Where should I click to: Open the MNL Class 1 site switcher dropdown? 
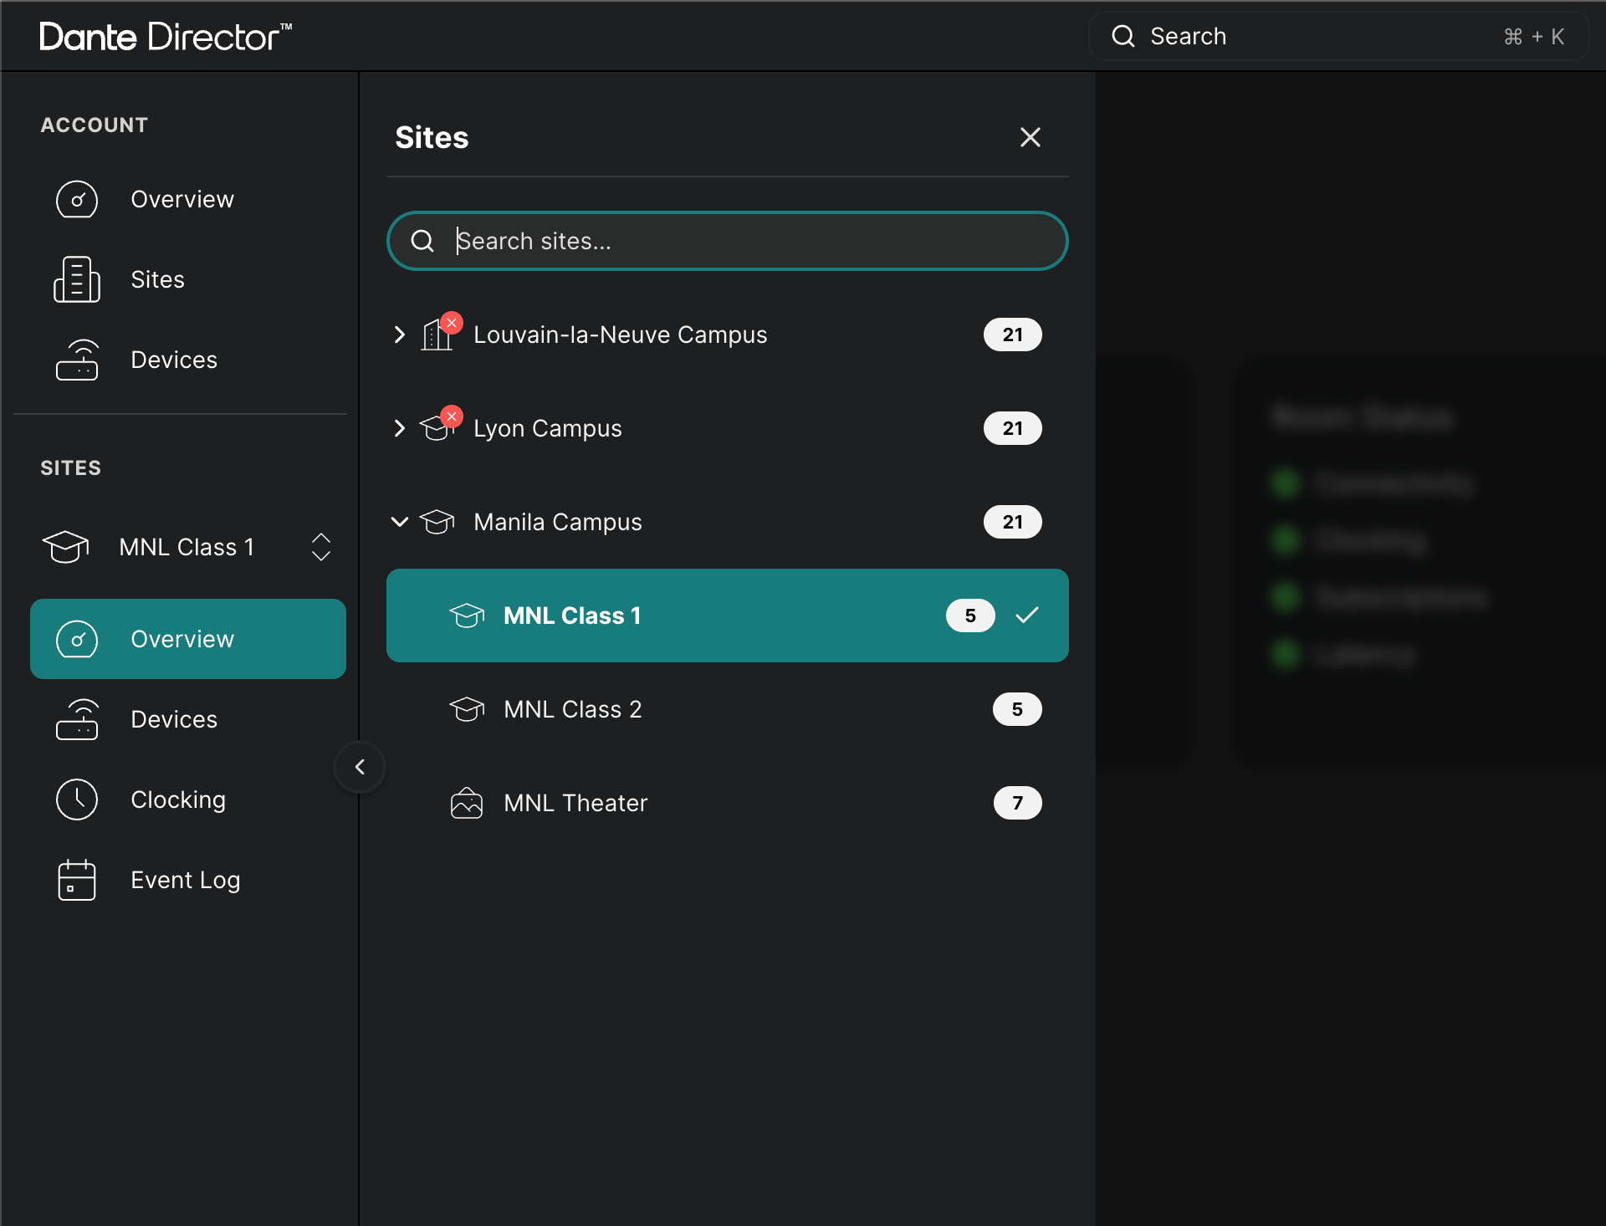(x=320, y=547)
